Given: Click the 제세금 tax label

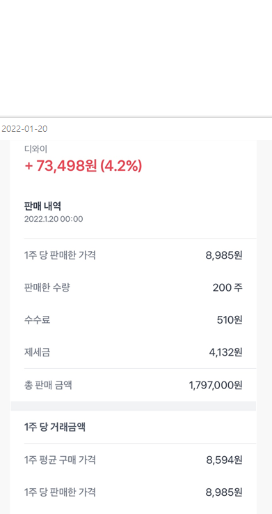Looking at the screenshot, I should coord(37,352).
